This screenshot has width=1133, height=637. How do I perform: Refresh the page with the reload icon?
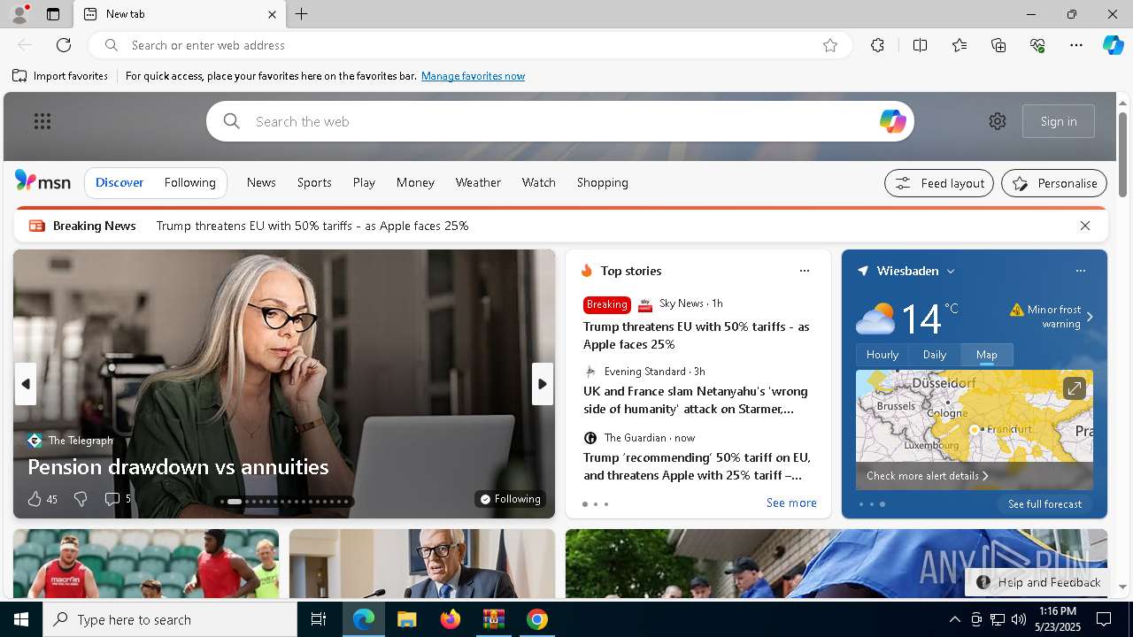pyautogui.click(x=64, y=45)
